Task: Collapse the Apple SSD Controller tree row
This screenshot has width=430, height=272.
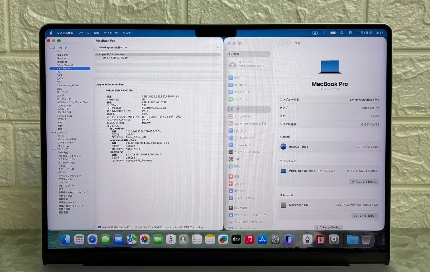Action: pos(97,55)
